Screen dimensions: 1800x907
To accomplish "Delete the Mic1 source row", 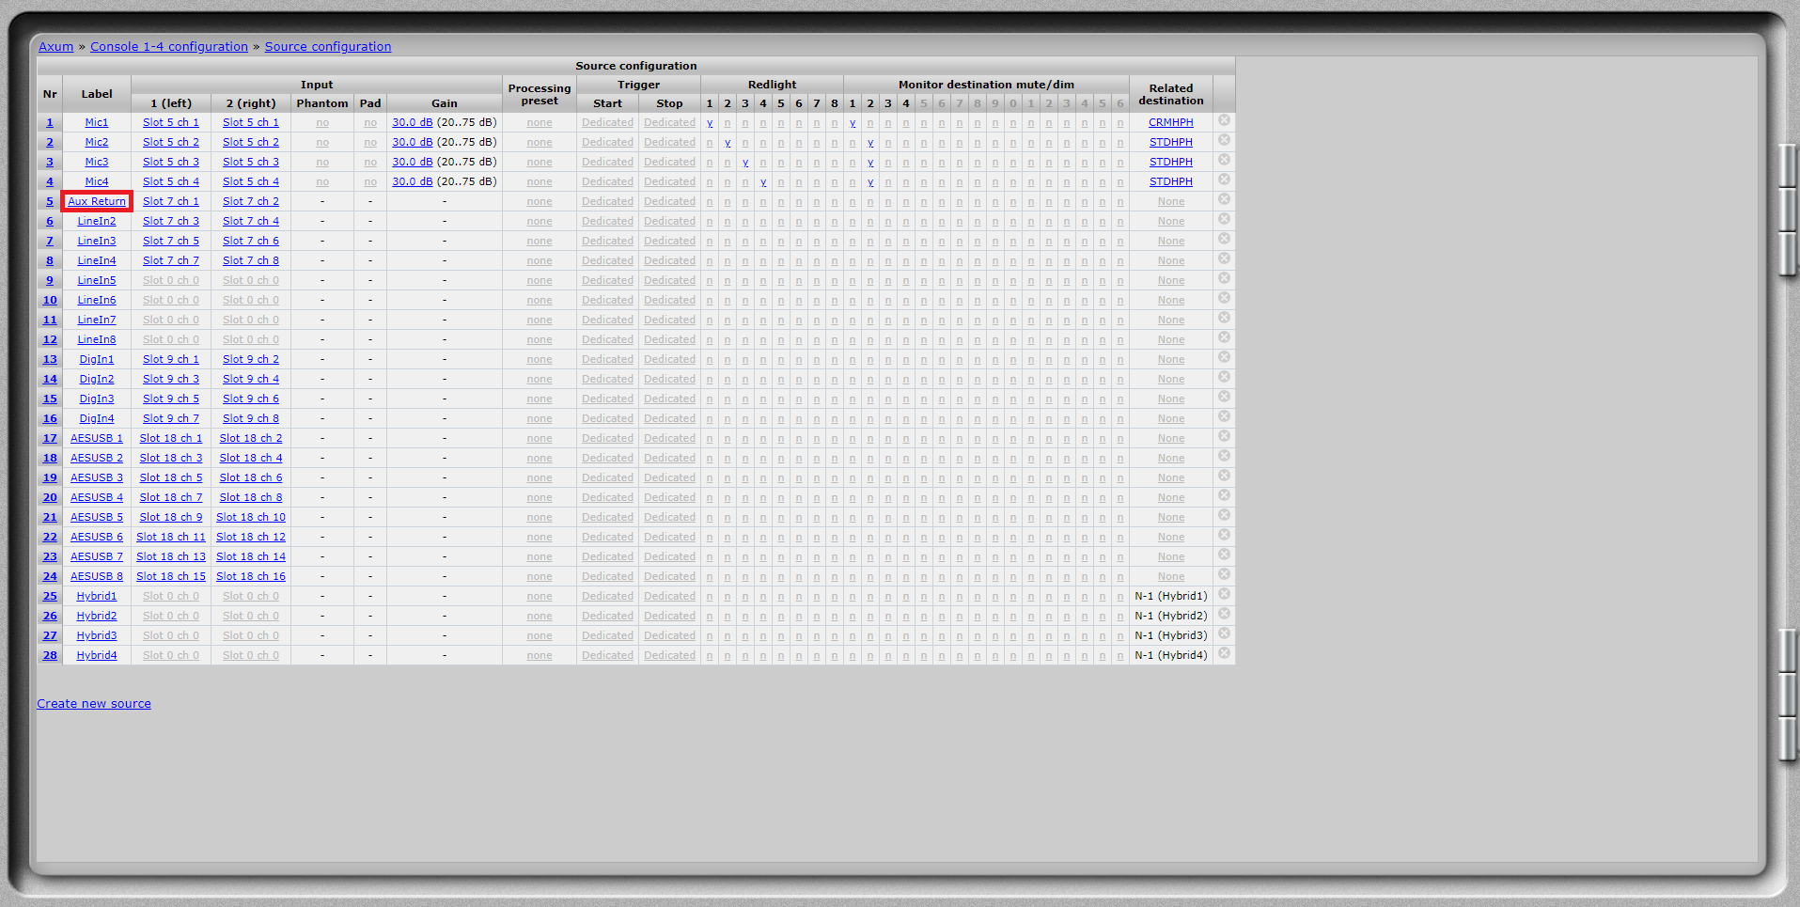I will pyautogui.click(x=1224, y=121).
